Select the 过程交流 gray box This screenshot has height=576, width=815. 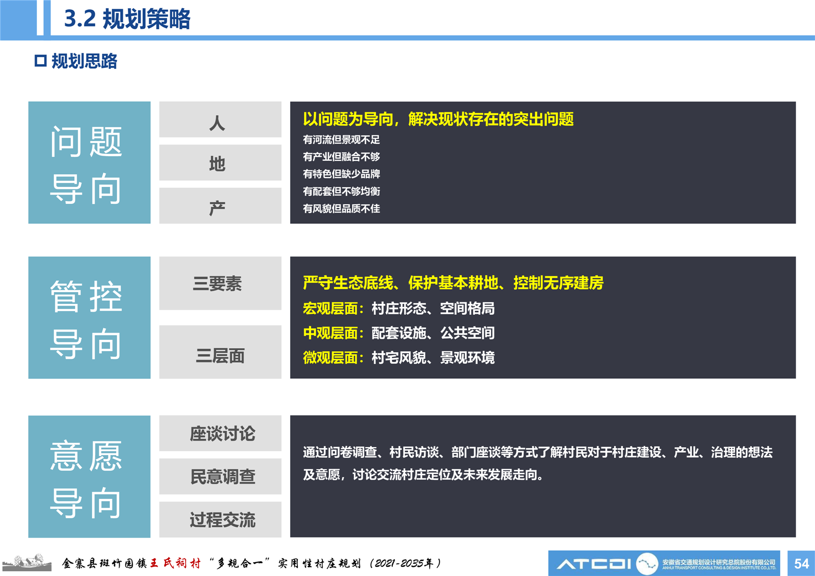[x=220, y=520]
